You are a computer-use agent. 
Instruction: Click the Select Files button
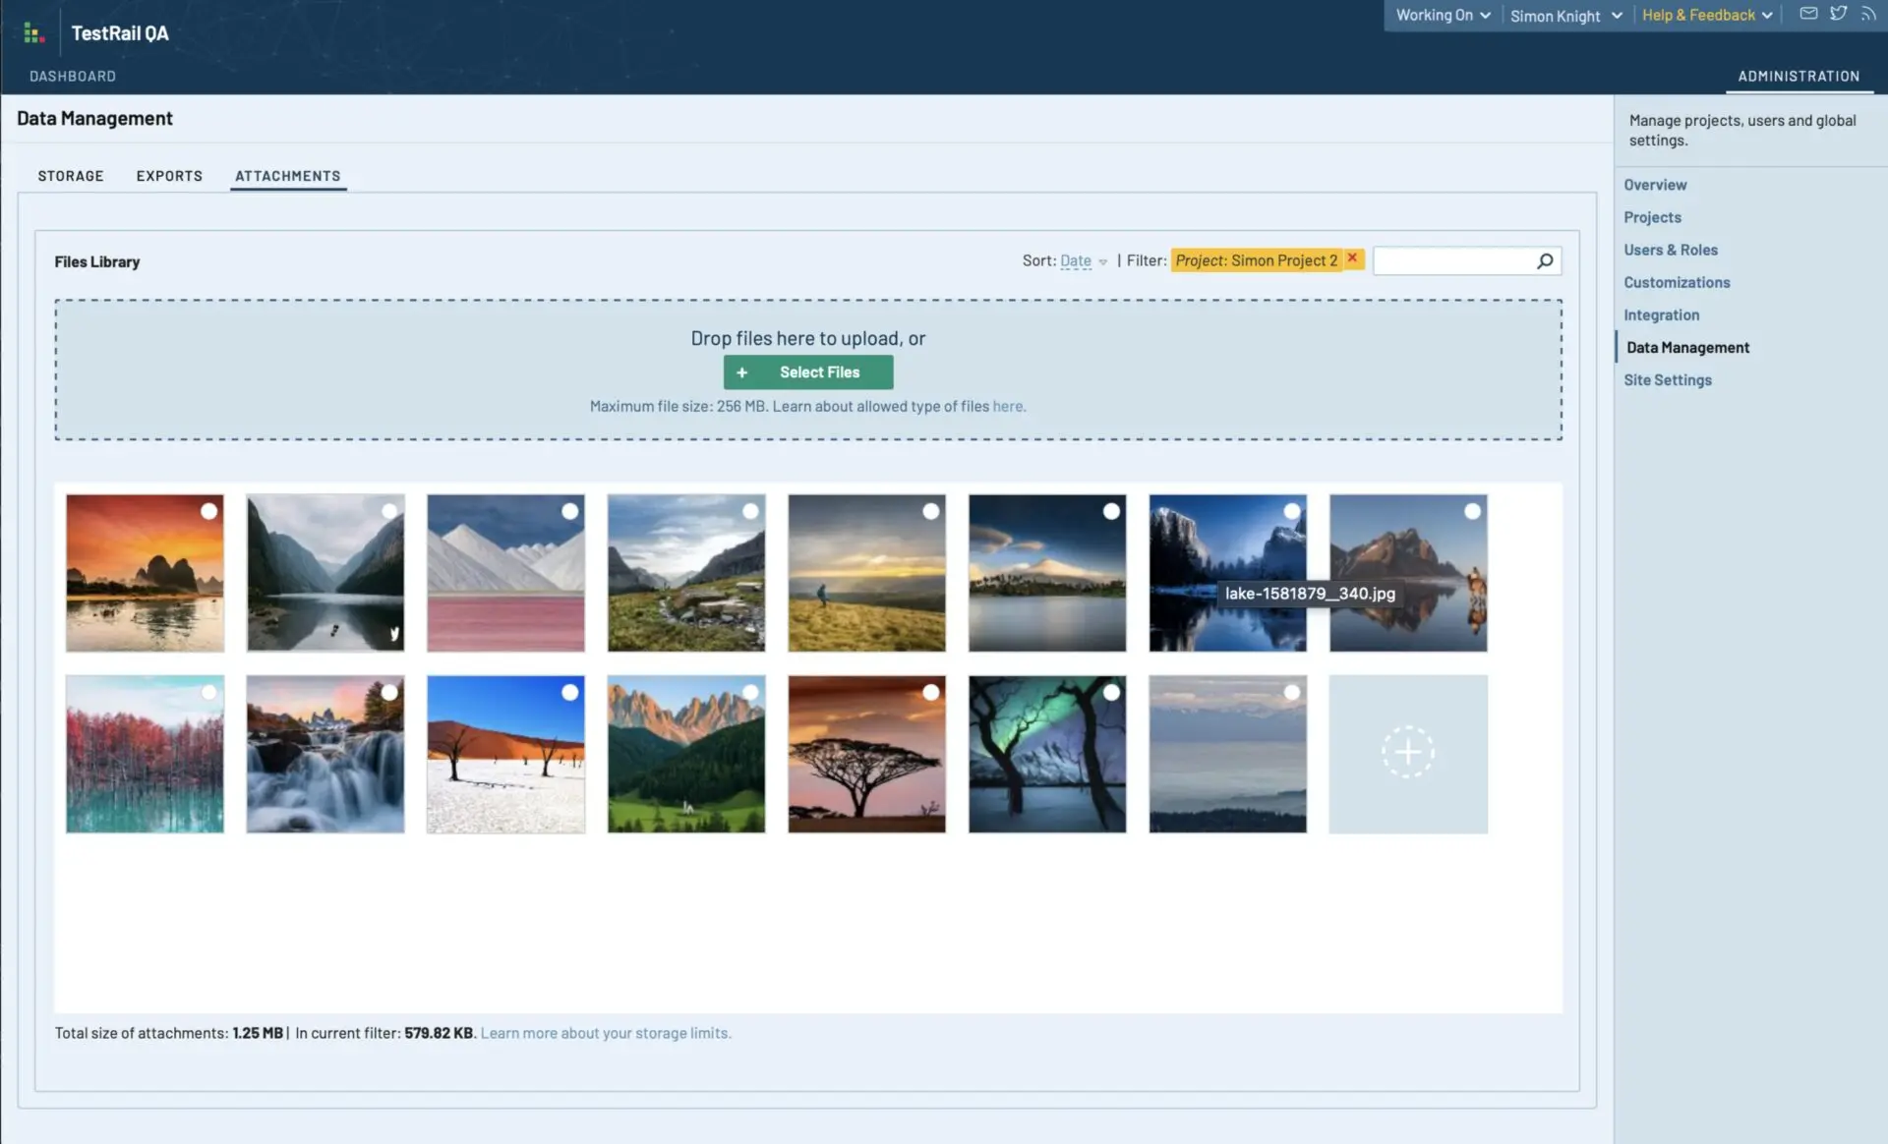pyautogui.click(x=808, y=372)
